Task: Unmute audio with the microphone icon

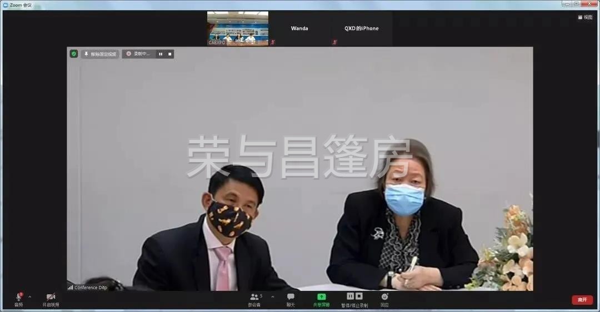Action: [x=18, y=298]
